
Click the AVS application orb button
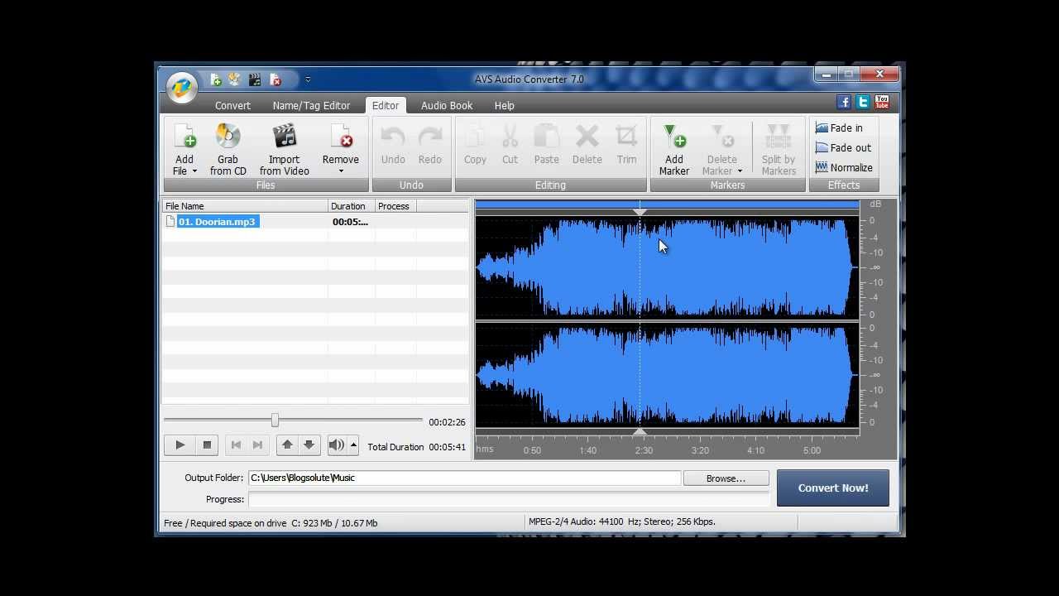pyautogui.click(x=182, y=87)
